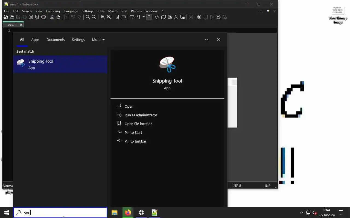
Task: Click the Close file icon in Notepad++ toolbar
Action: 31,17
